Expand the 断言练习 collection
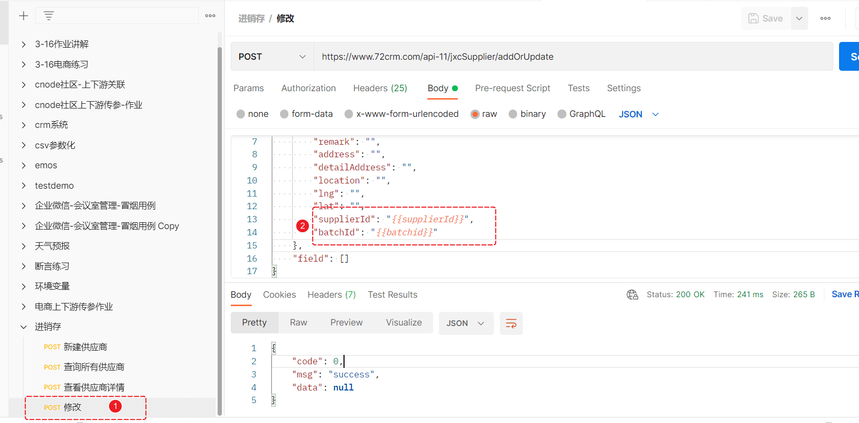The width and height of the screenshot is (859, 423). pos(24,266)
